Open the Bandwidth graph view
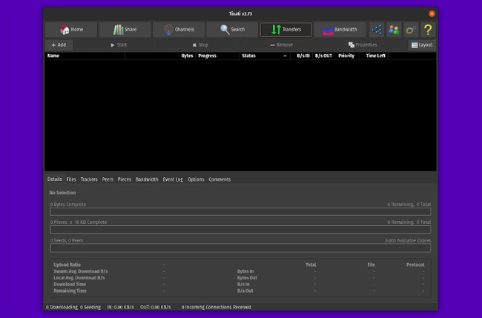This screenshot has width=482, height=318. coord(339,30)
